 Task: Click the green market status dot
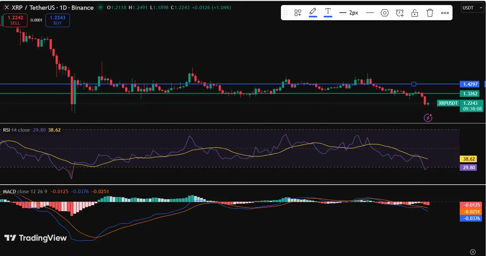100,7
